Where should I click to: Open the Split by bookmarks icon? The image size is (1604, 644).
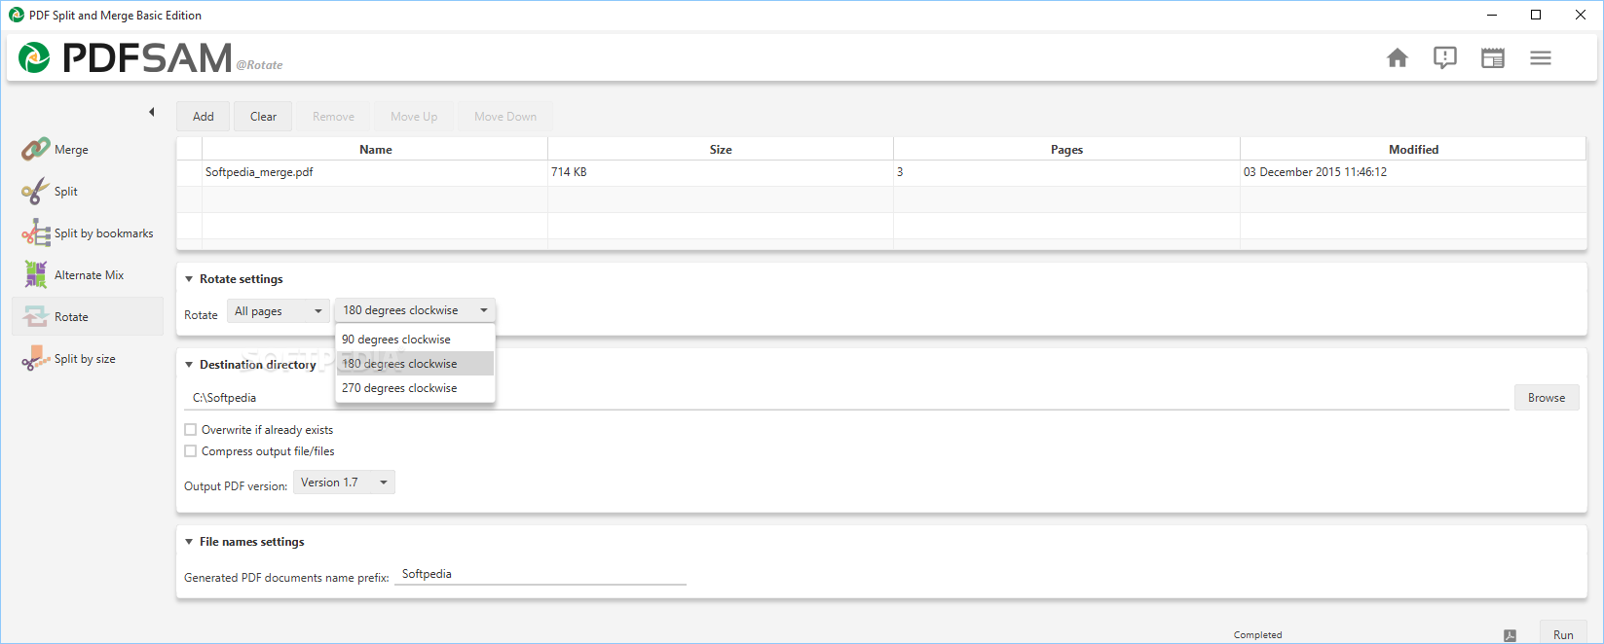36,233
